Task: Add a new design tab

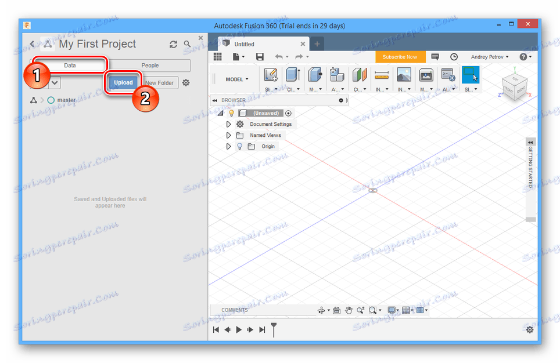Action: [x=317, y=44]
